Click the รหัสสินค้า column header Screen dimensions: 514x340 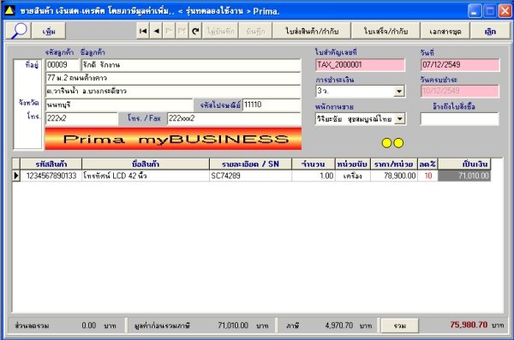click(51, 164)
